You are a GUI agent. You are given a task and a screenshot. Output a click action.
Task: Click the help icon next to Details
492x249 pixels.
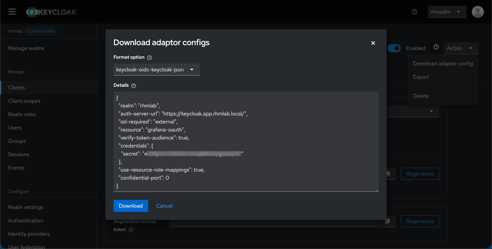tap(134, 86)
